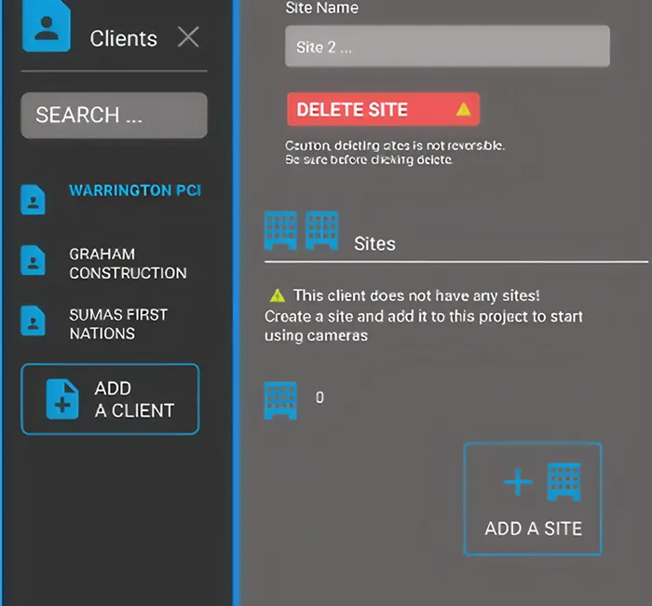This screenshot has height=606, width=652.
Task: Click the ADD A SITE button
Action: coord(533,499)
